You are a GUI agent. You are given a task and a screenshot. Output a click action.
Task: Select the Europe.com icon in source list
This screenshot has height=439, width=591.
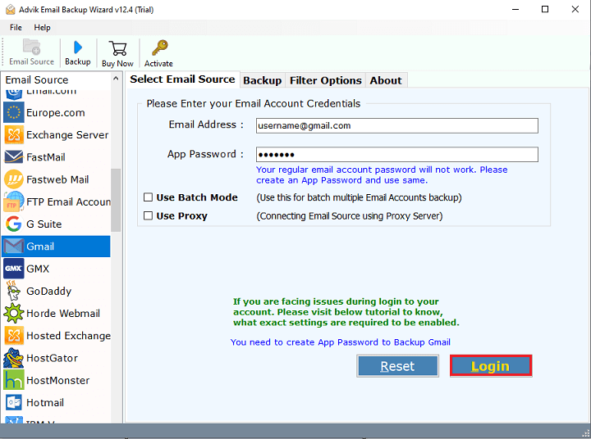(x=14, y=112)
